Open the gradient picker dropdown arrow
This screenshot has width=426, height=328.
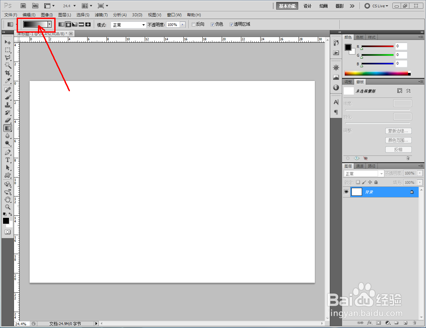[x=50, y=24]
